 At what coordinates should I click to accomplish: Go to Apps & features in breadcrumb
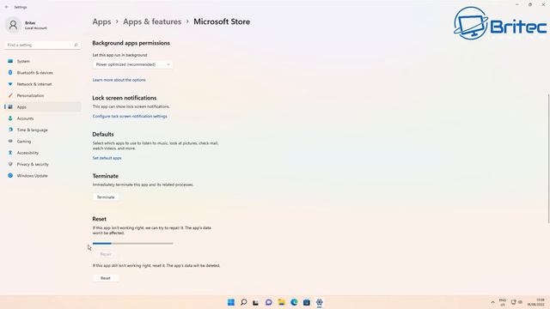coord(152,21)
